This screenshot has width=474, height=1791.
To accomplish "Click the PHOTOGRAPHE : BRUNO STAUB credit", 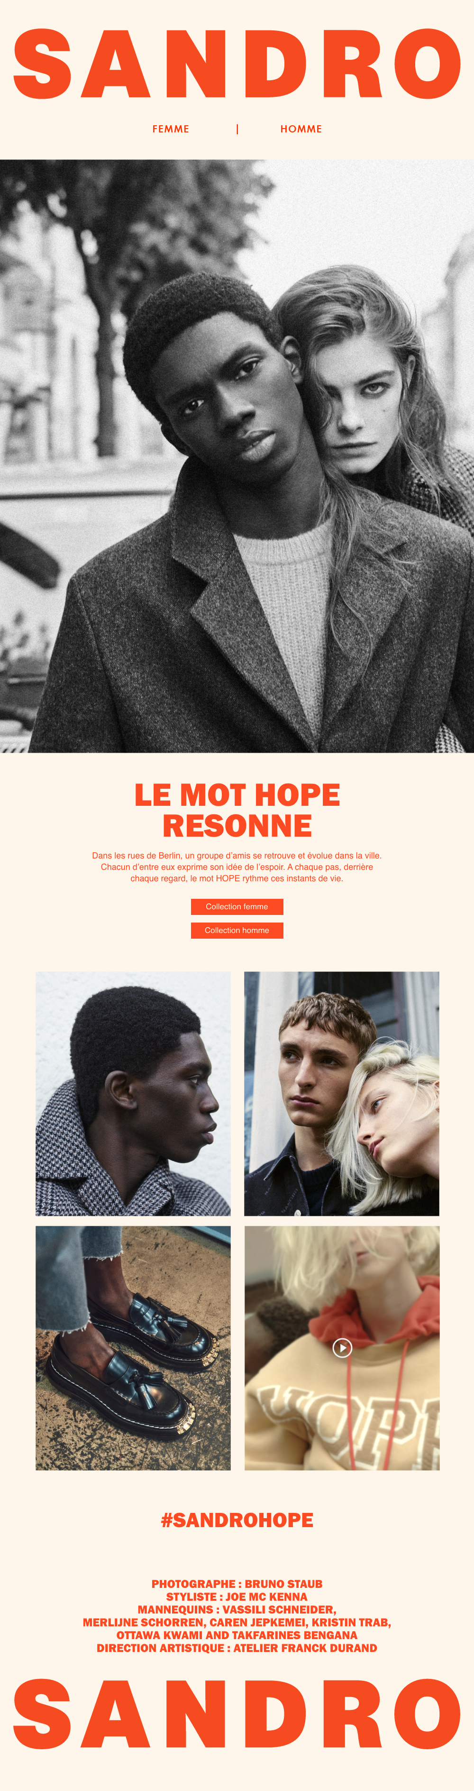I will pos(237,1584).
